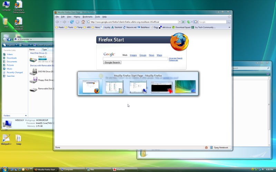Viewport: 276px width, 172px height.
Task: Select the DVD RW Drive in Computer
Action: click(x=41, y=72)
